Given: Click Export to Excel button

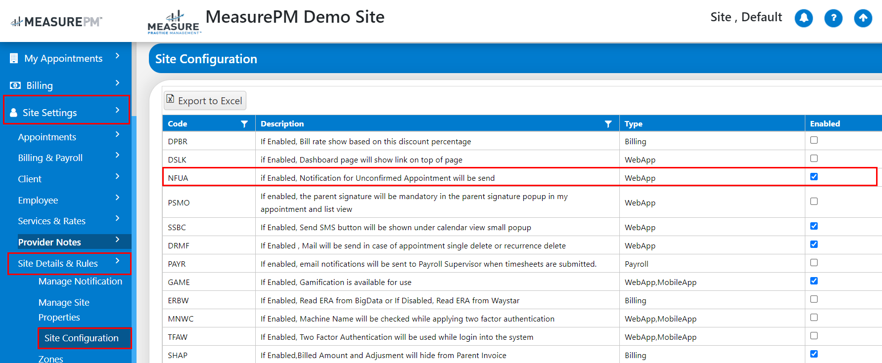Looking at the screenshot, I should click(x=205, y=101).
